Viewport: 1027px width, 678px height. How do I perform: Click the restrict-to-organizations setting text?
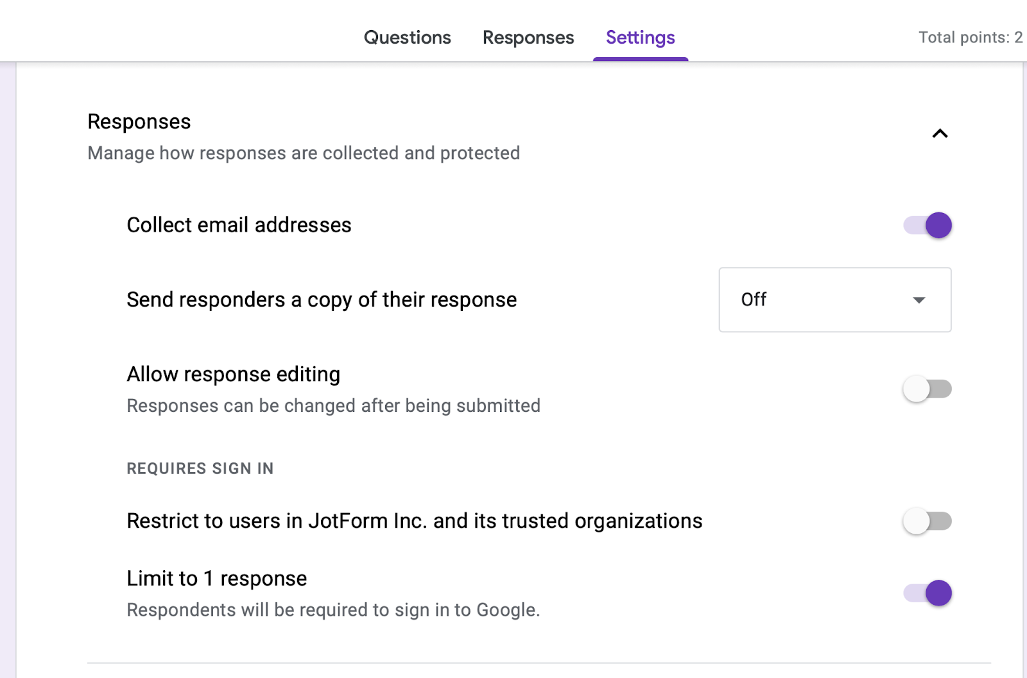(x=414, y=521)
